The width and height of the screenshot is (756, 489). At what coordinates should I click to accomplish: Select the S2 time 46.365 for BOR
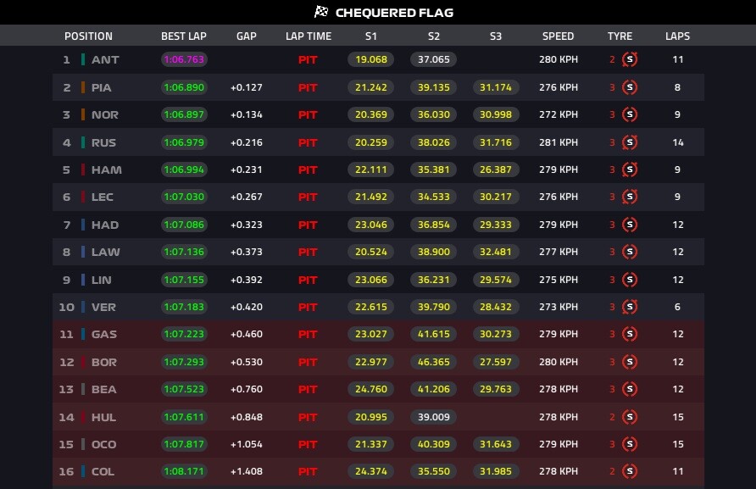[433, 362]
